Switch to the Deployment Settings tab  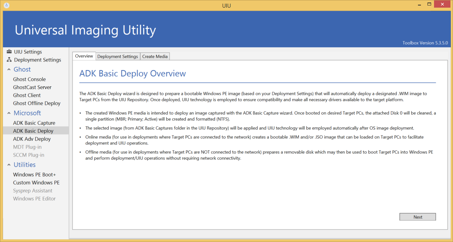pyautogui.click(x=118, y=56)
